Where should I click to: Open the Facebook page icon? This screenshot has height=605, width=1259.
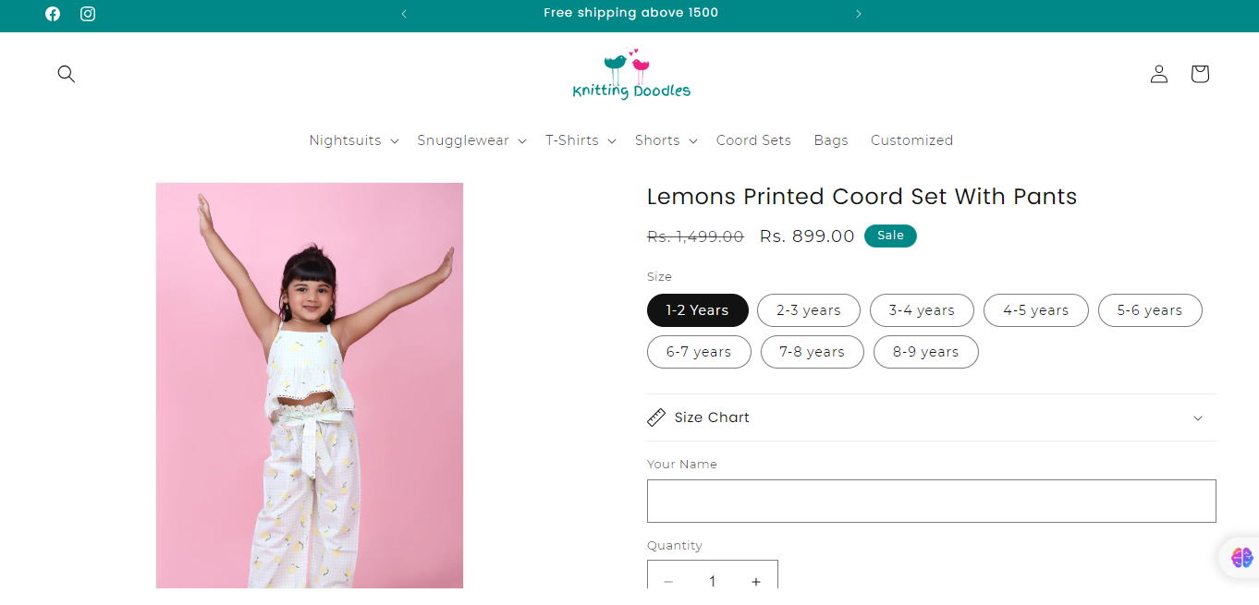click(53, 14)
